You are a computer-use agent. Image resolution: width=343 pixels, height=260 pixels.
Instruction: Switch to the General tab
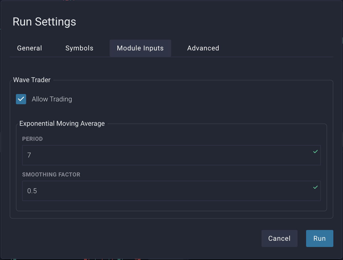point(30,48)
